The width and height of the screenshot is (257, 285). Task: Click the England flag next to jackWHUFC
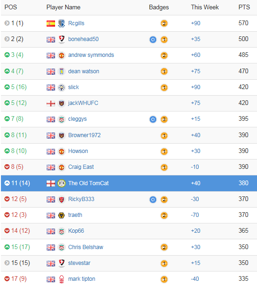click(x=51, y=104)
